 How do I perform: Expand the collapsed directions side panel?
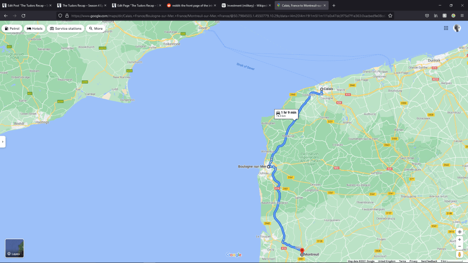[x=3, y=142]
